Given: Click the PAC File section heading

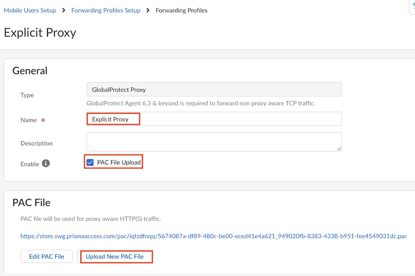Looking at the screenshot, I should 31,202.
